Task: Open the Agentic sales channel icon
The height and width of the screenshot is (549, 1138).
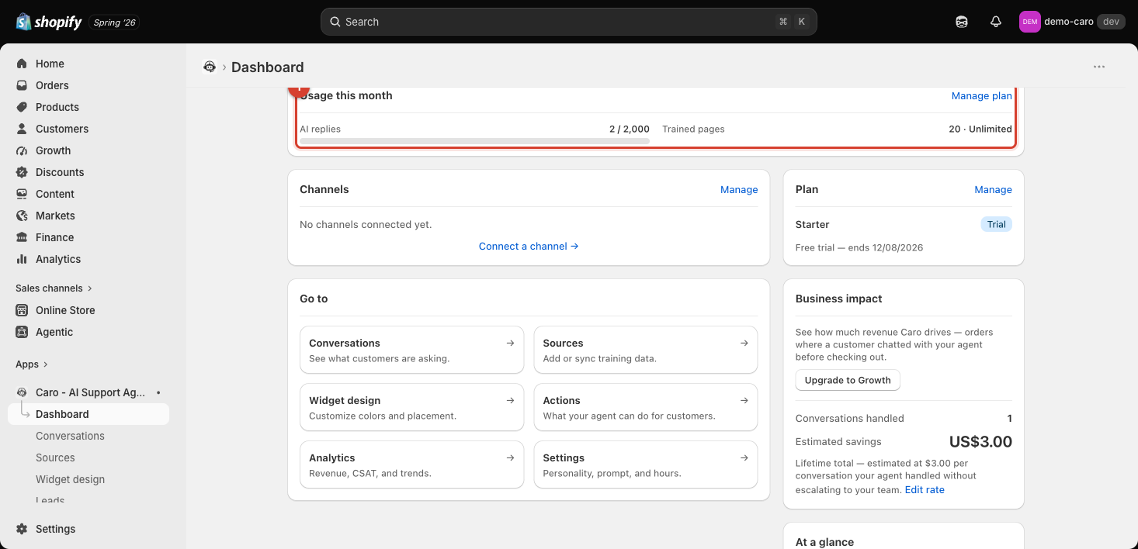Action: tap(22, 332)
